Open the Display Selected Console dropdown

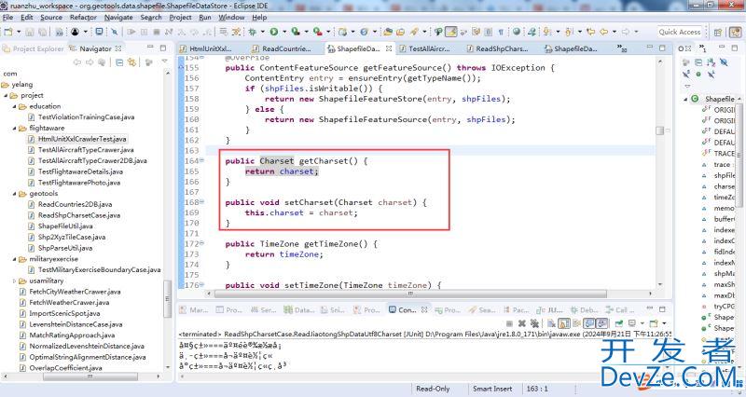tap(642, 323)
